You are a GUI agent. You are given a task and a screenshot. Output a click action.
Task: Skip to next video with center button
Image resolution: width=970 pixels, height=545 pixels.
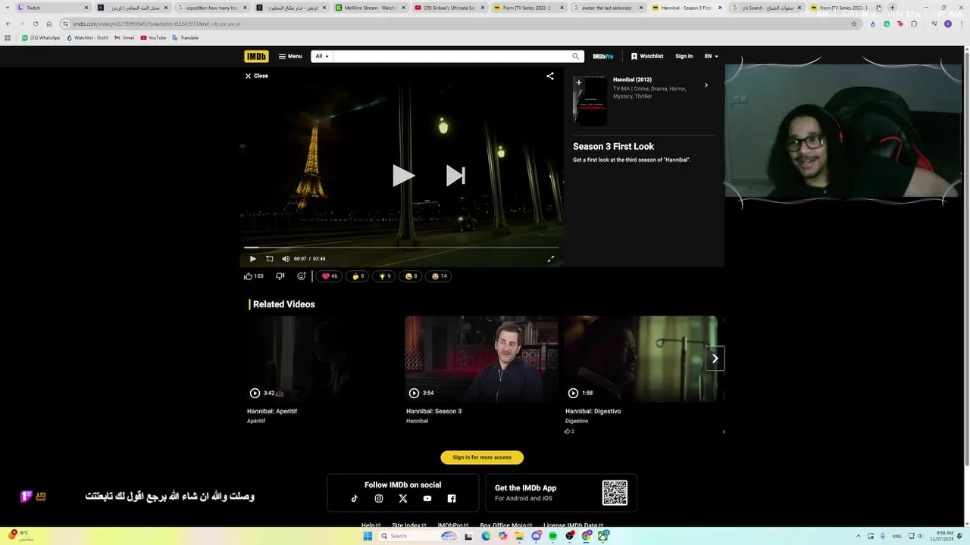click(x=455, y=176)
